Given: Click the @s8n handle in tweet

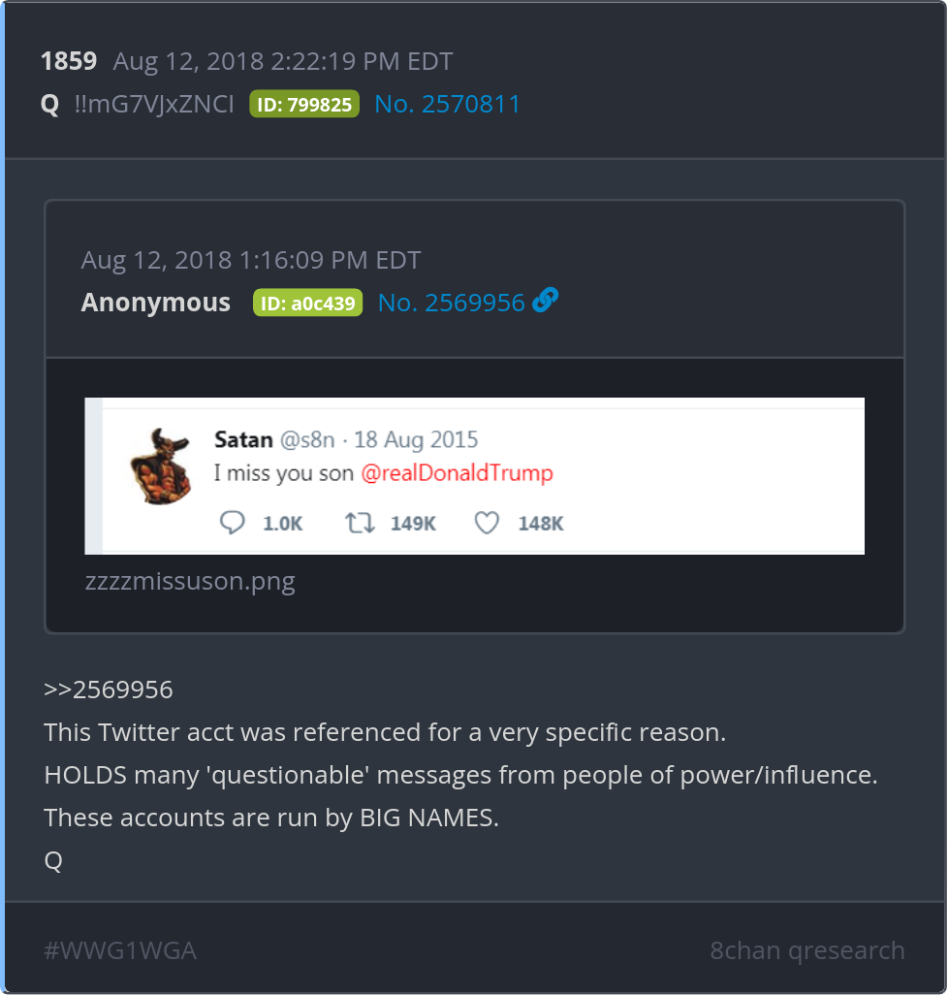Looking at the screenshot, I should (x=307, y=439).
